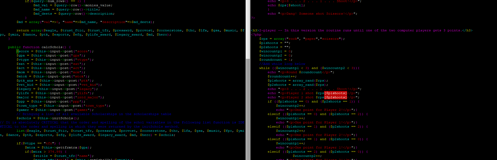Click elseif ($p1shoots == 0 and $p2shoots == 2) line
This screenshot has width=497, height=160.
tap(318, 114)
